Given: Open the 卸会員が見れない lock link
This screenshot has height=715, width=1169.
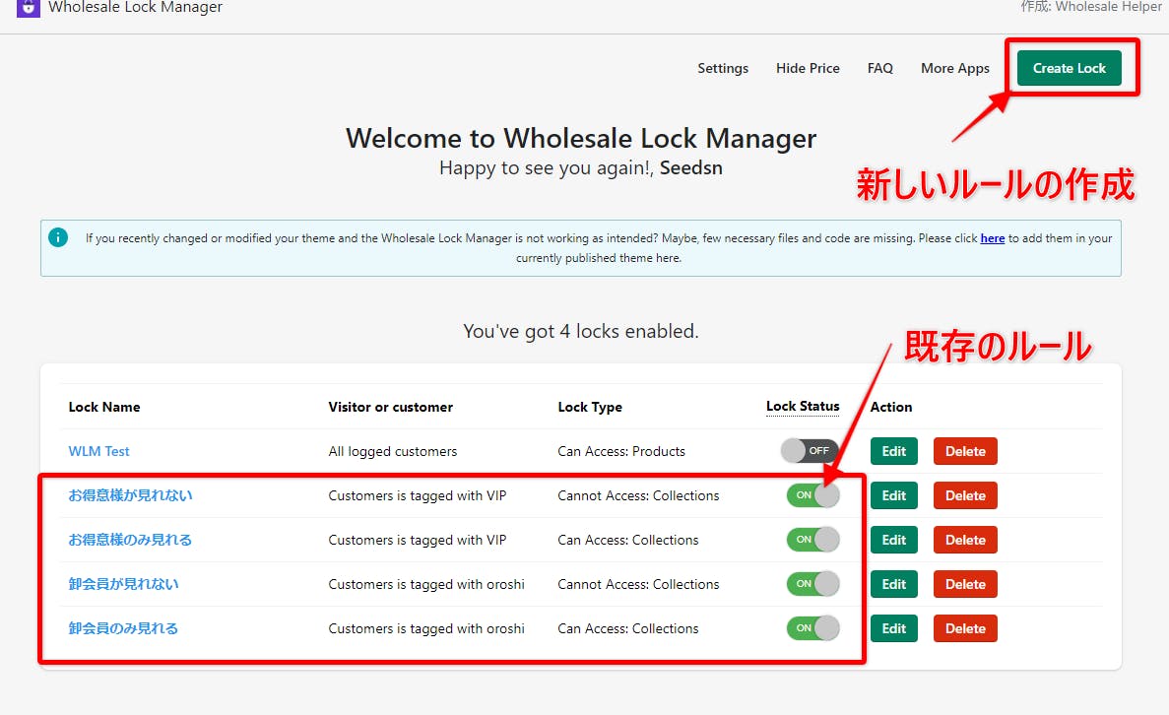Looking at the screenshot, I should point(124,584).
